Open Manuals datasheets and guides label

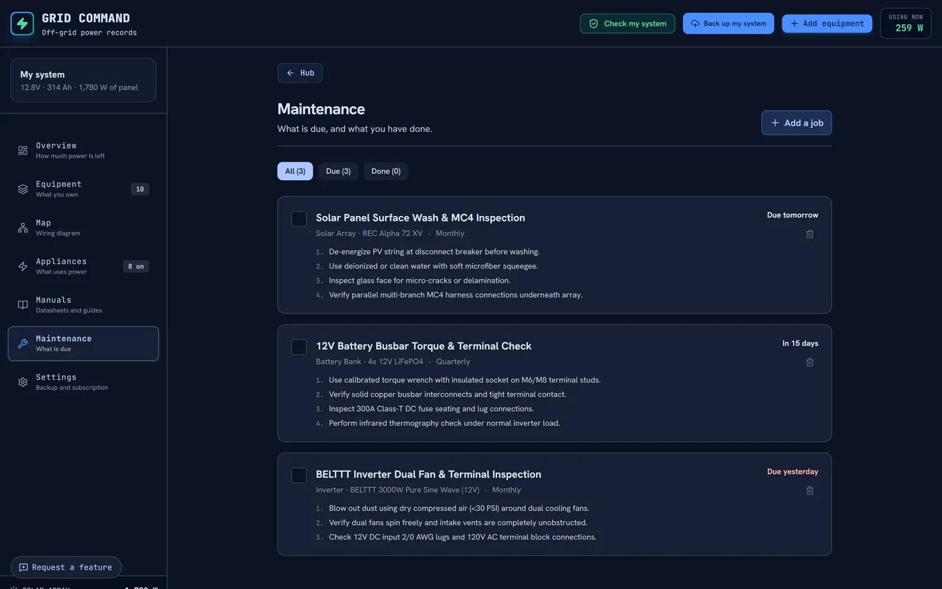pos(69,310)
